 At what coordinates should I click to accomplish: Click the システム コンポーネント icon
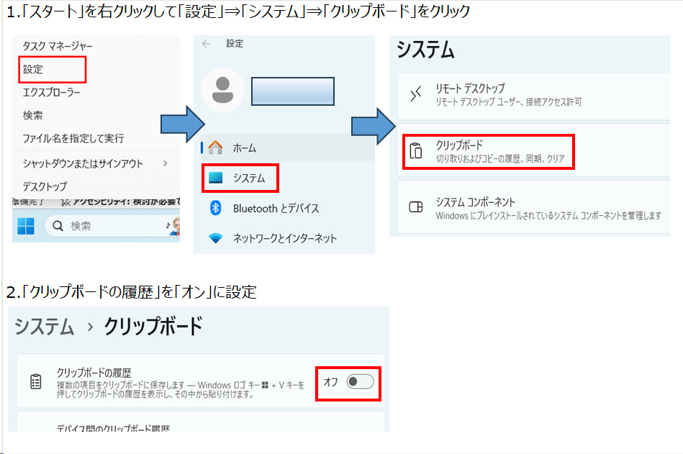click(416, 208)
